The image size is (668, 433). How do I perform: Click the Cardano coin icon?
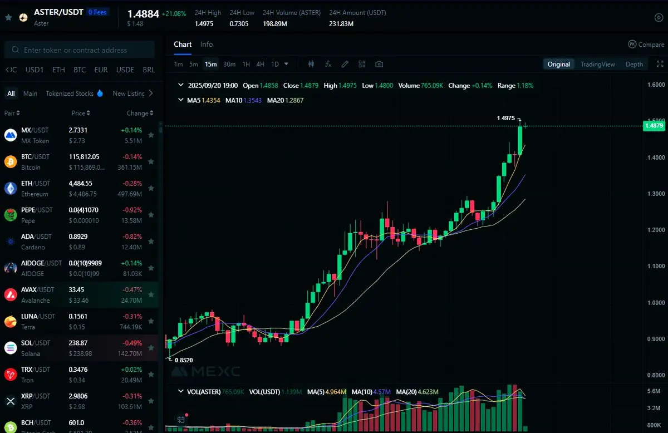point(11,242)
